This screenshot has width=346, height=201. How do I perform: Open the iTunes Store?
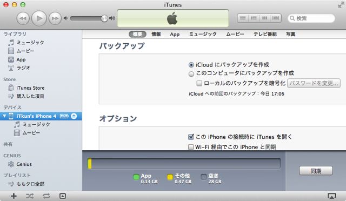pos(26,88)
